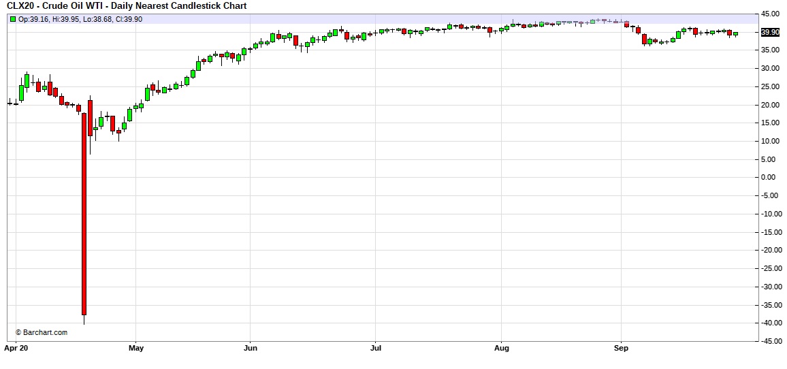Click the Jun label on the date axis

point(250,347)
